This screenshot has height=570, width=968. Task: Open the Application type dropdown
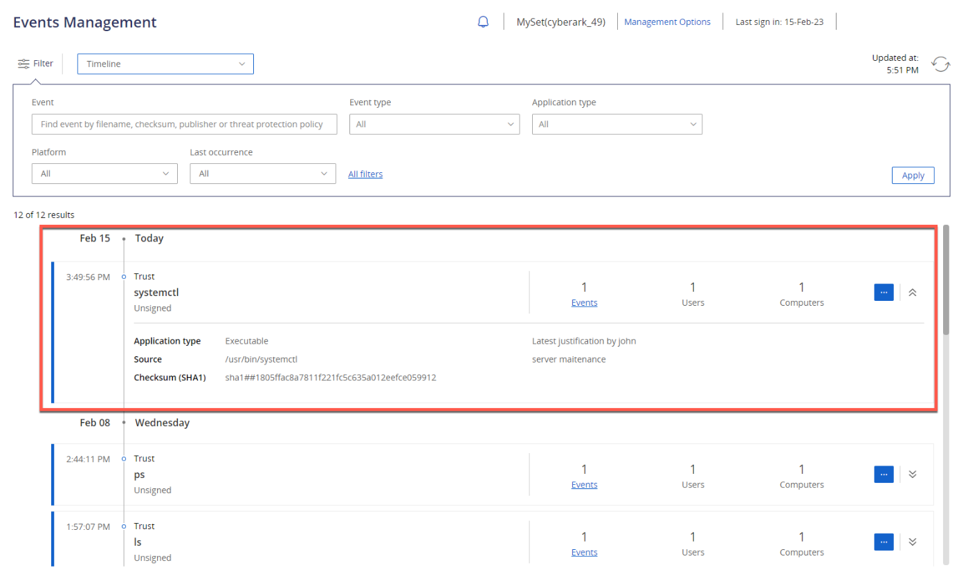click(x=617, y=124)
